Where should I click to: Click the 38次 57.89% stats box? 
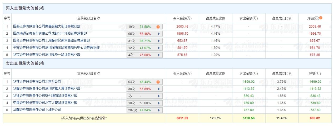click(144, 89)
